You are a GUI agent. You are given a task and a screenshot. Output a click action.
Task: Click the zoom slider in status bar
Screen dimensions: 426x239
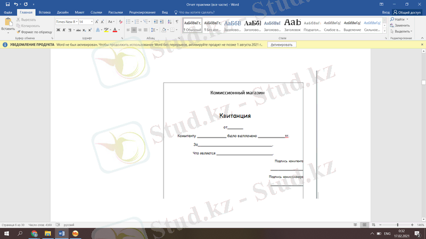[398, 225]
